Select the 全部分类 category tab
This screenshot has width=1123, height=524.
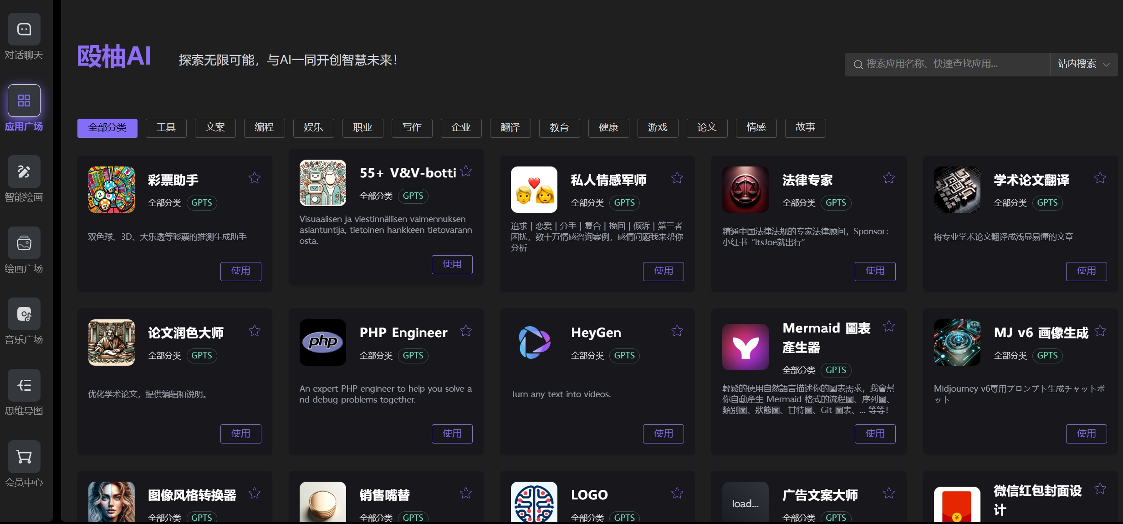tap(107, 128)
